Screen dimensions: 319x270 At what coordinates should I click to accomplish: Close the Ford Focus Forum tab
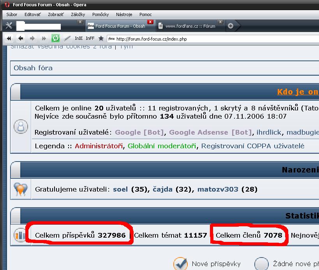(x=150, y=22)
